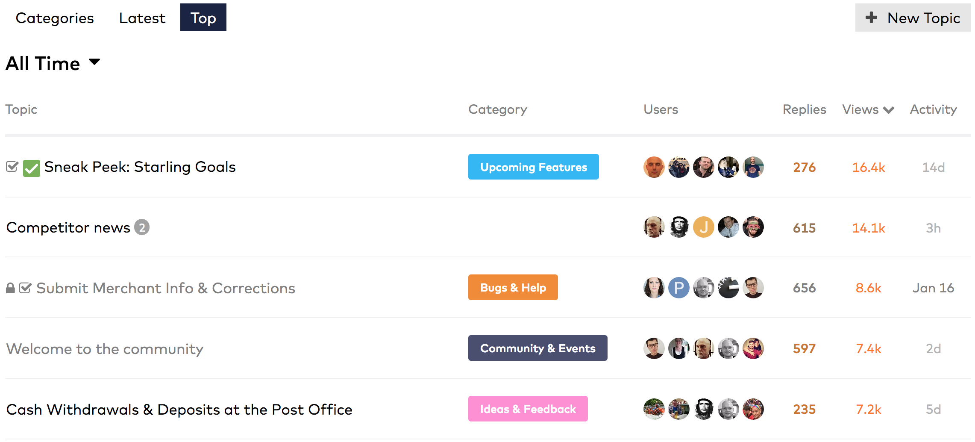Click grey checkbox icon before Sneak Peek
This screenshot has width=975, height=442.
(12, 166)
